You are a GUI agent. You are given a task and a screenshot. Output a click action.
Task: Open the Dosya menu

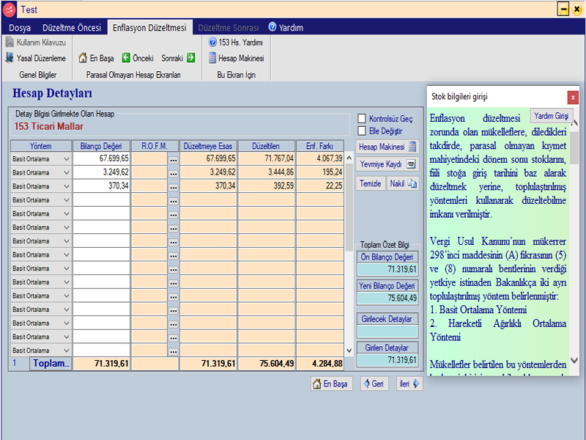20,28
